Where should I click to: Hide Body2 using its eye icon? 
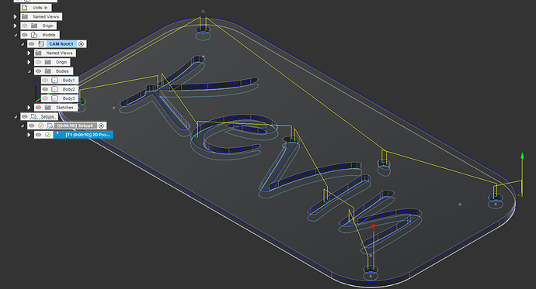(45, 89)
